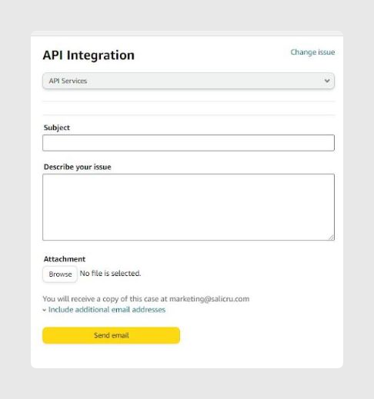Click the chevron arrow in API Services dropdown
Viewport: 374px width, 399px height.
[x=327, y=81]
